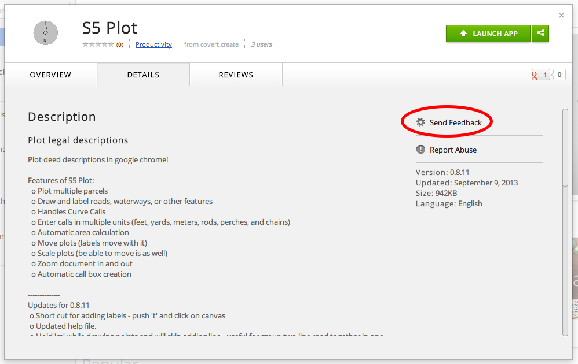Click the Send Feedback text link

[455, 122]
